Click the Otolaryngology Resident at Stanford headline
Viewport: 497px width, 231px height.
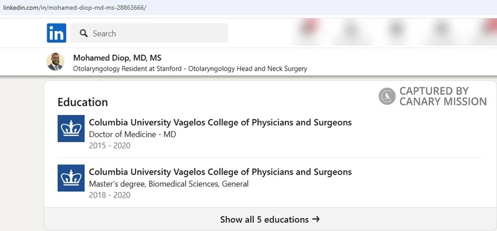pyautogui.click(x=190, y=68)
